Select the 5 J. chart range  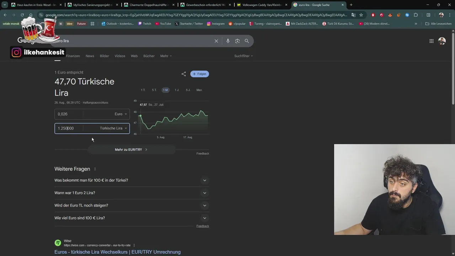click(x=188, y=90)
